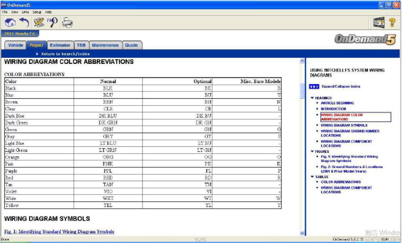Click Fig. 1: Identifying Standard Wiring Diagram Symbols link

coord(59,231)
